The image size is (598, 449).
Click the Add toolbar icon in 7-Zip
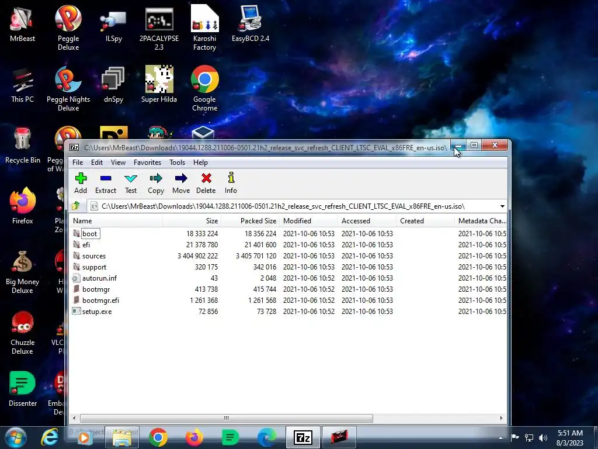pos(81,183)
